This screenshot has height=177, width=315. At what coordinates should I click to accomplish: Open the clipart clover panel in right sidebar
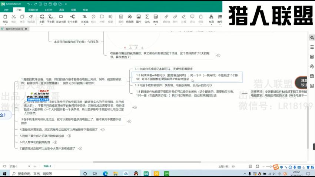pyautogui.click(x=312, y=66)
